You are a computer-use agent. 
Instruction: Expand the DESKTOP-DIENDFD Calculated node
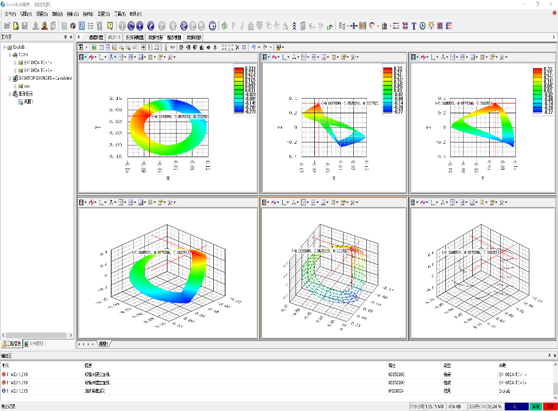[10, 78]
